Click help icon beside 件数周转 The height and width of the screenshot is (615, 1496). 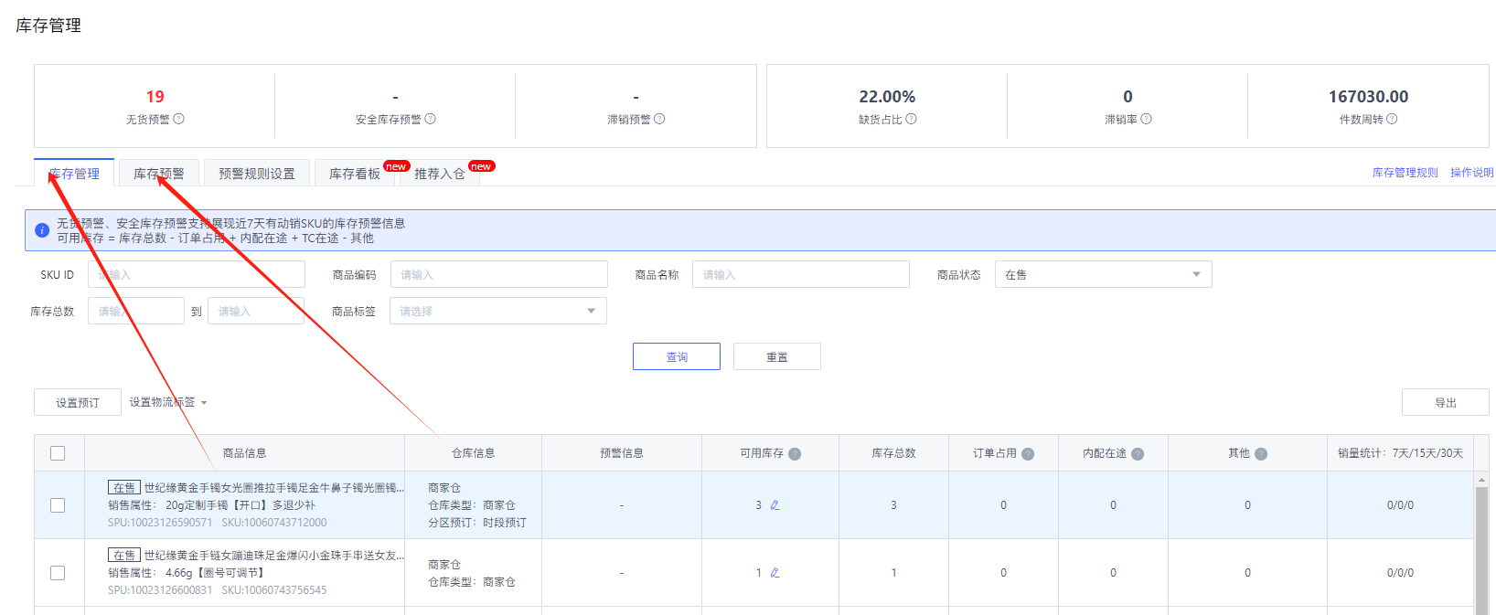pyautogui.click(x=1392, y=119)
